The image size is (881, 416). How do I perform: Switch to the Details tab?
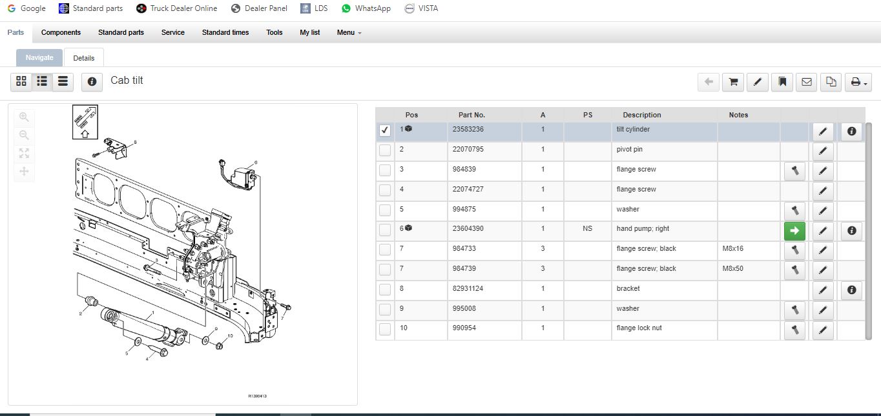[84, 57]
